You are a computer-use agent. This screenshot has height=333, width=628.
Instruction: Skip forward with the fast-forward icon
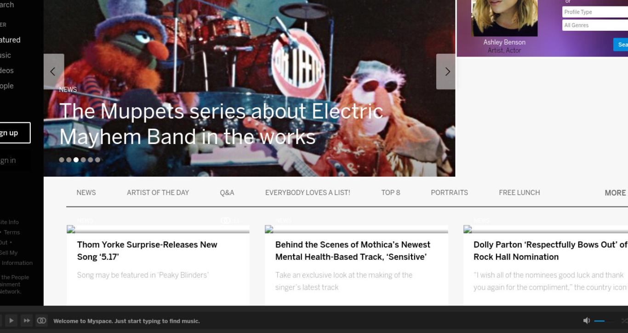pyautogui.click(x=27, y=321)
